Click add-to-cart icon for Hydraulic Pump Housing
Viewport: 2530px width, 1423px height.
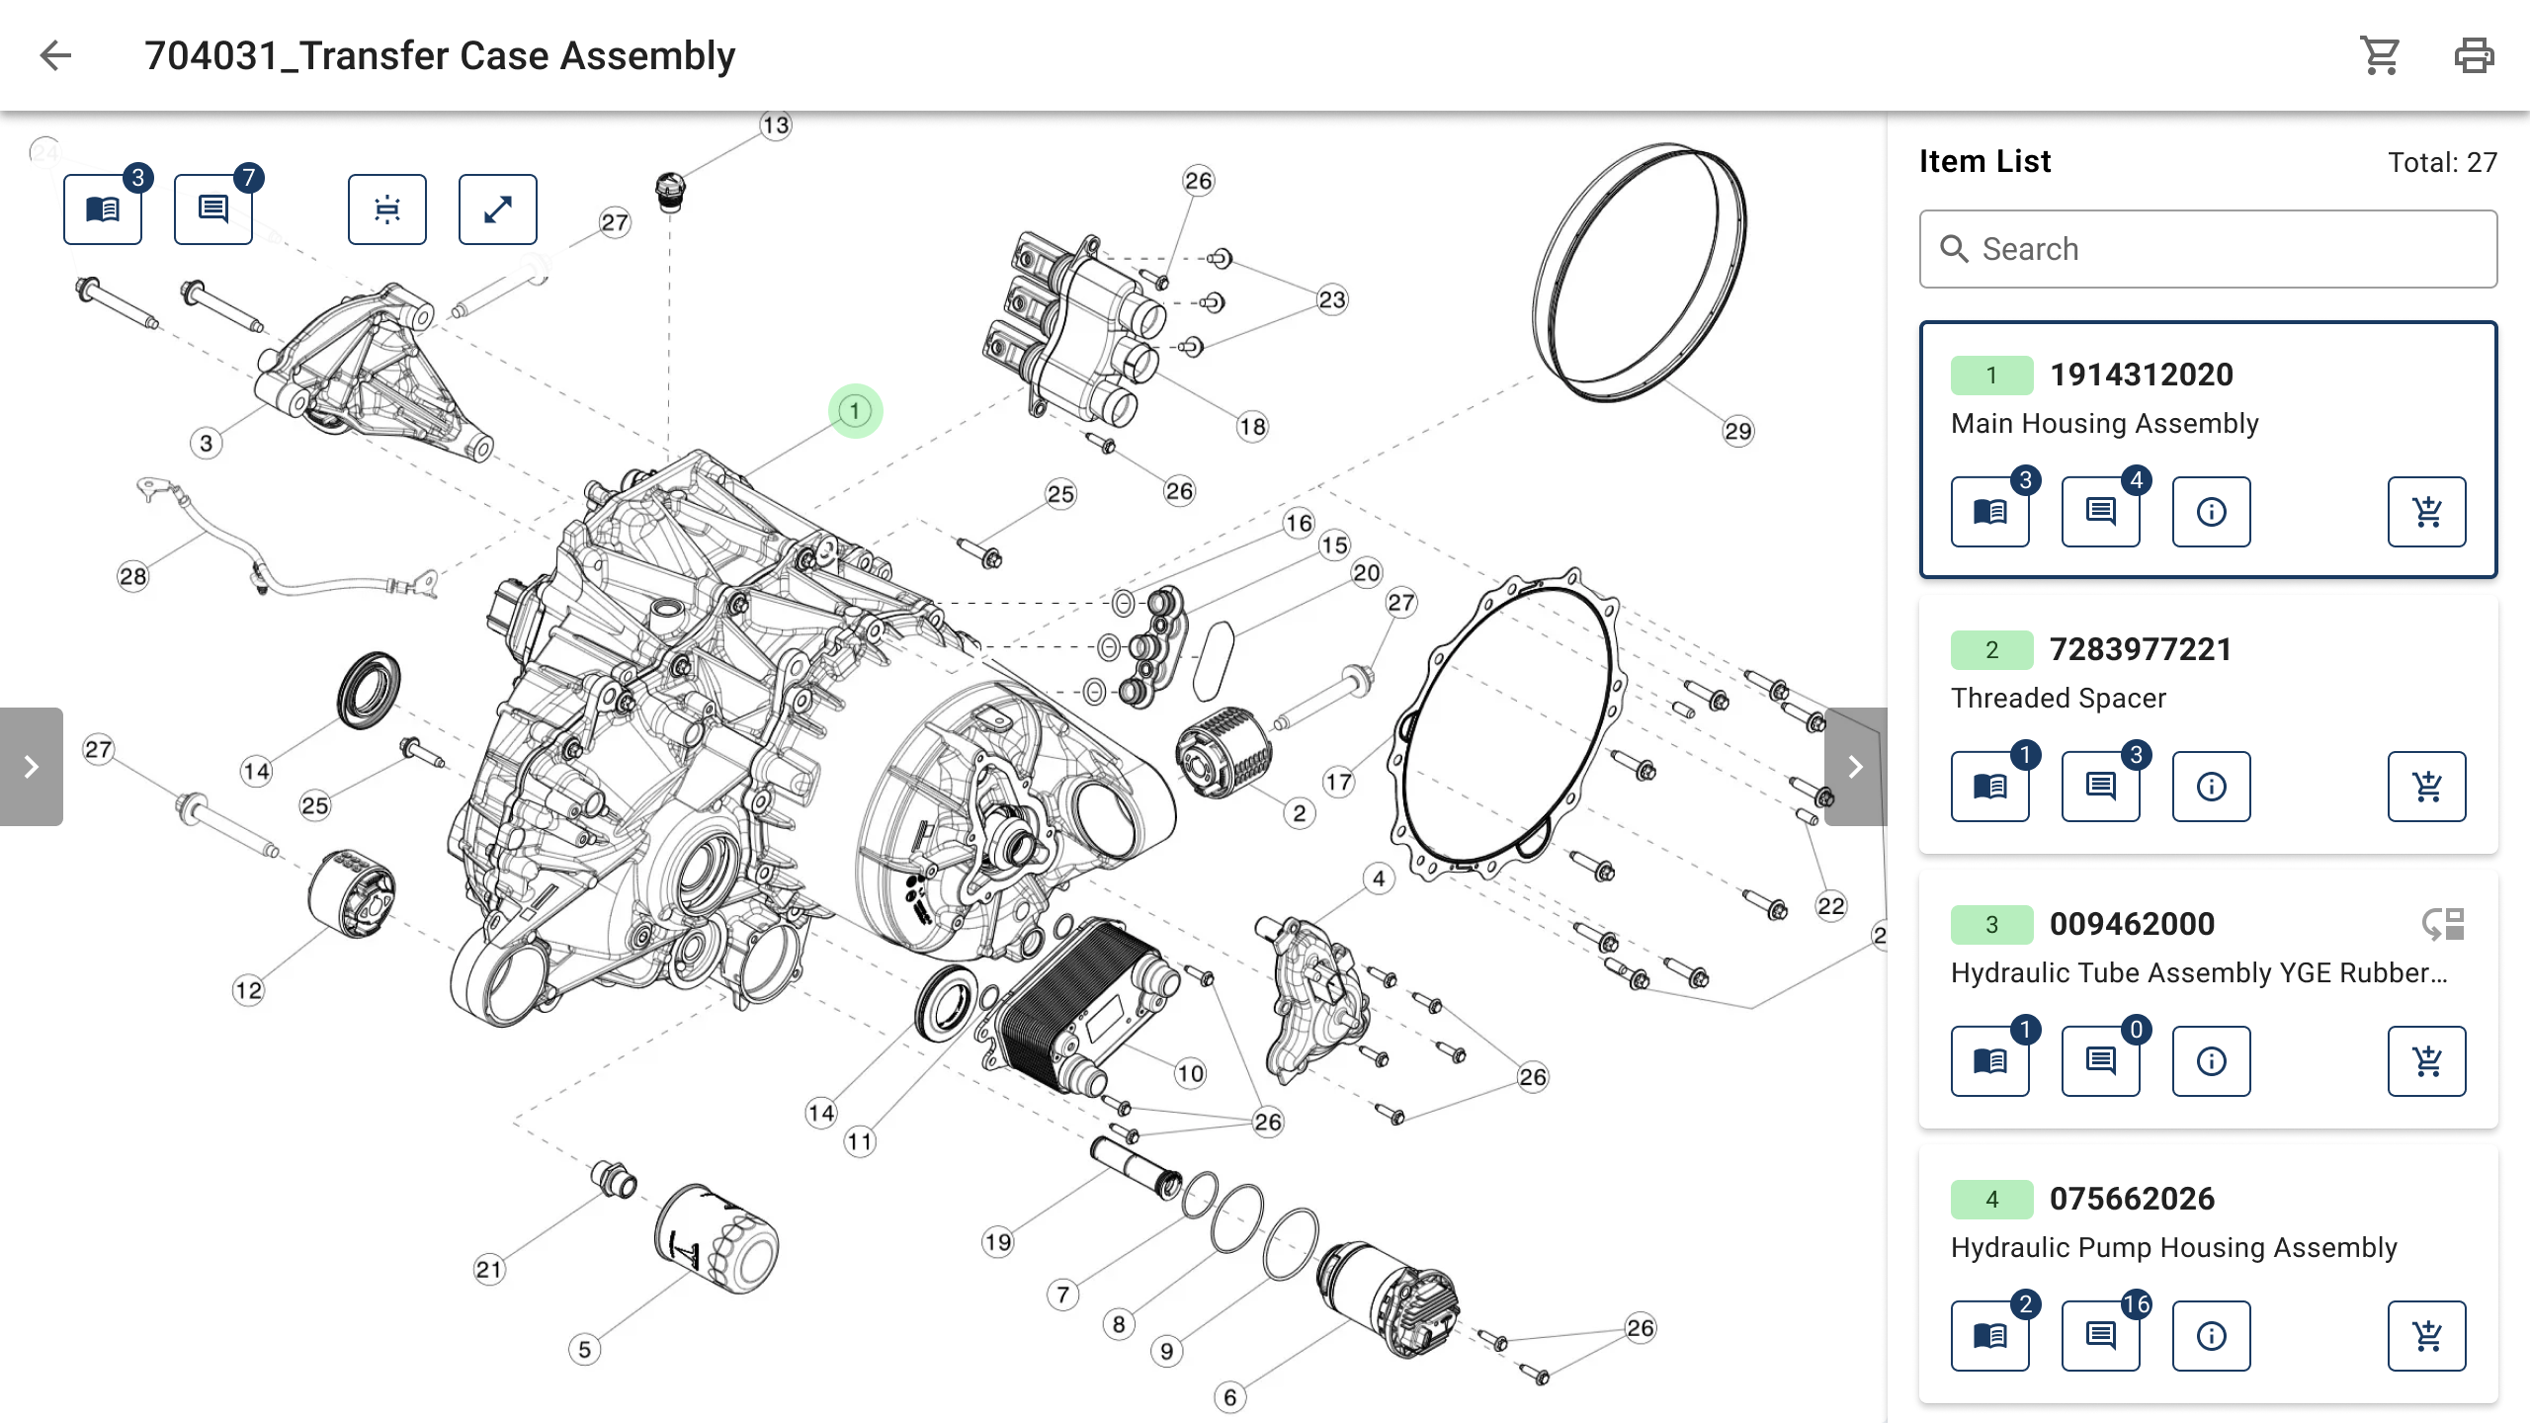click(2426, 1334)
